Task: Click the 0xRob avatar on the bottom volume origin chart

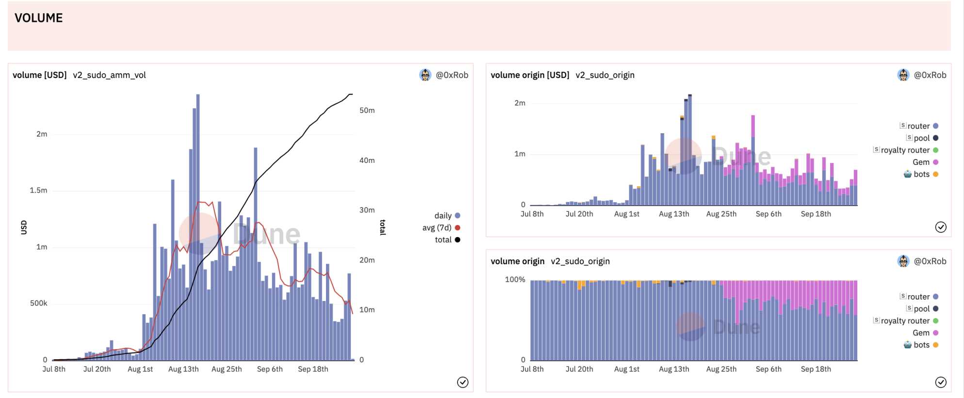Action: click(x=903, y=261)
